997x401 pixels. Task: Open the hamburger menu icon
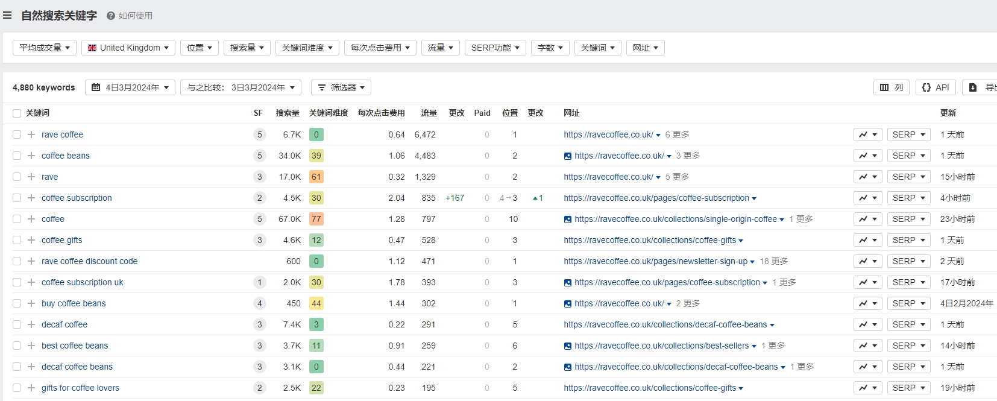[x=7, y=15]
